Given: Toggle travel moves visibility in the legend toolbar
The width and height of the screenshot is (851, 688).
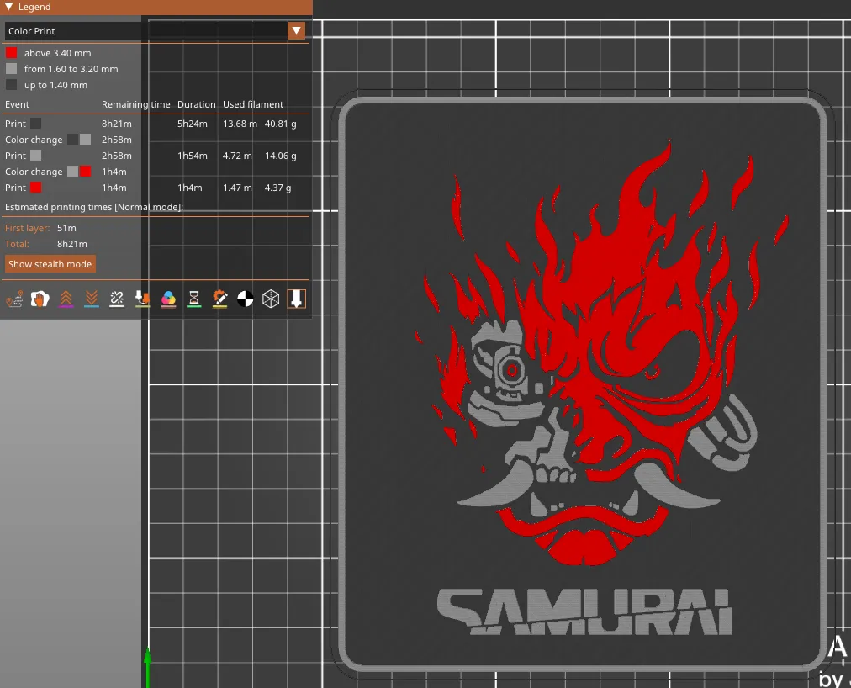Looking at the screenshot, I should point(14,298).
